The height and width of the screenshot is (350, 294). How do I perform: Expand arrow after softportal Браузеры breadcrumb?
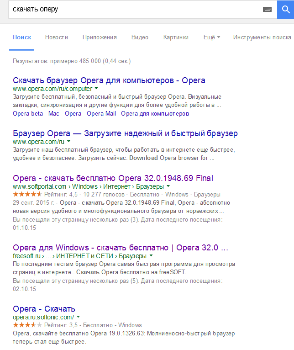click(x=168, y=186)
